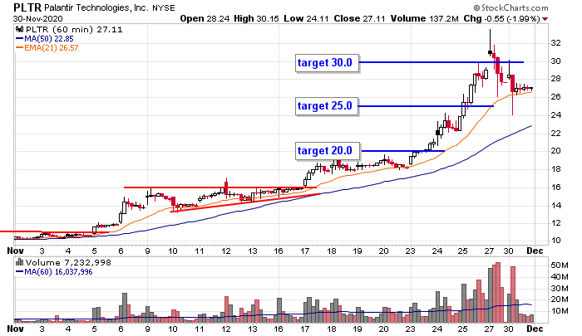Viewport: 582px width, 336px height.
Task: Click the 27 date label under price chart
Action: pyautogui.click(x=489, y=251)
